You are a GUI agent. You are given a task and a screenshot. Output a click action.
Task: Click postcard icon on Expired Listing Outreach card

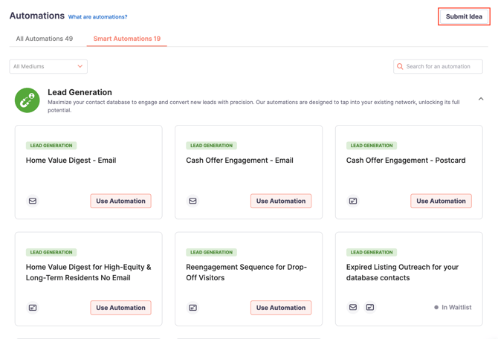point(370,307)
